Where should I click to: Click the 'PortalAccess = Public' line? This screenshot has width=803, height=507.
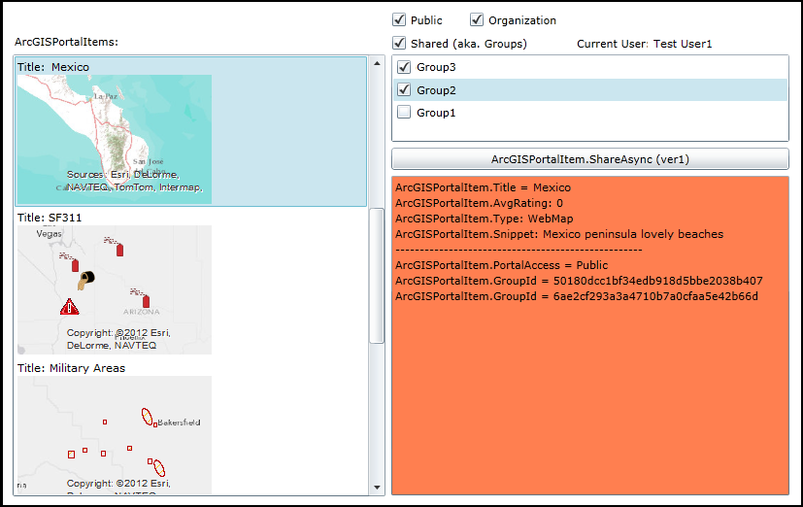pos(501,265)
